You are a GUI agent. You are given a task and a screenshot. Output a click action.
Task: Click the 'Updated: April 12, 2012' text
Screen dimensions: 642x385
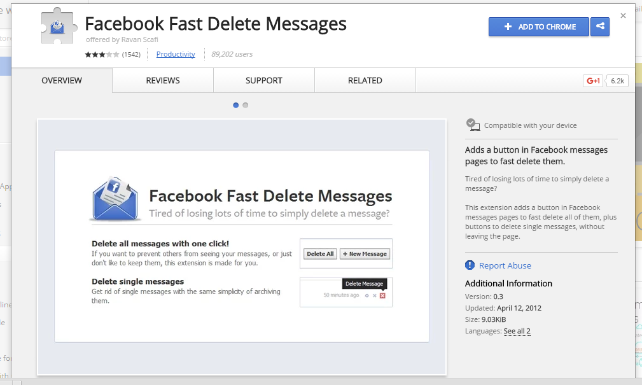pyautogui.click(x=503, y=308)
